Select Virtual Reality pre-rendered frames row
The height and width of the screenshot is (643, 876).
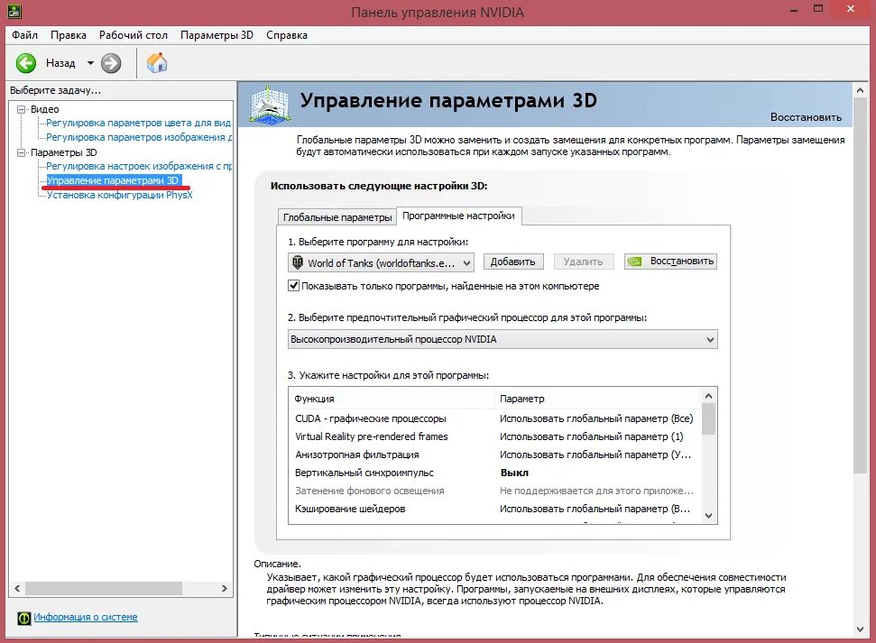(494, 436)
